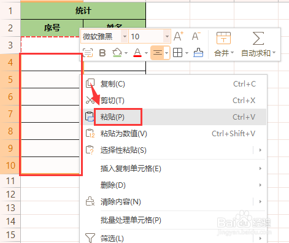Select row header 4

(10, 63)
